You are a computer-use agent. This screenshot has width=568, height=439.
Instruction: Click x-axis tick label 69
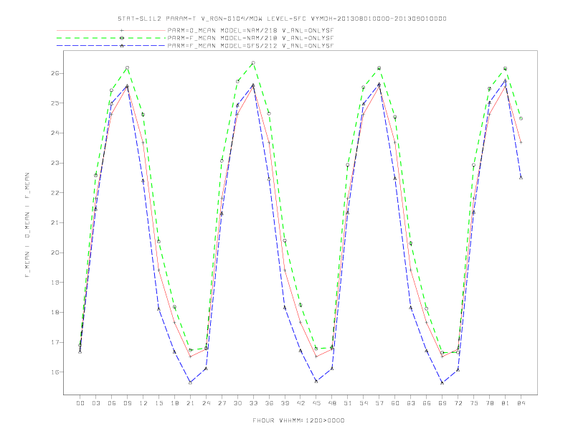(442, 403)
